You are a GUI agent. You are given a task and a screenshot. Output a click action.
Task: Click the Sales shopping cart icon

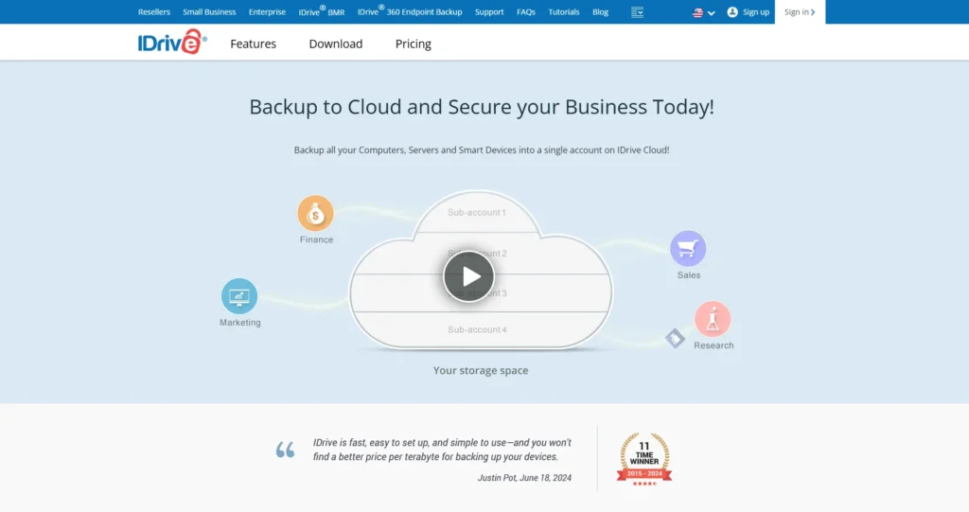(x=688, y=249)
